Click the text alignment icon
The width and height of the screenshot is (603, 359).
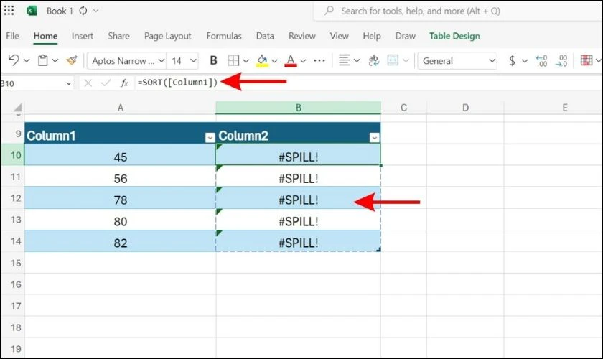(344, 60)
